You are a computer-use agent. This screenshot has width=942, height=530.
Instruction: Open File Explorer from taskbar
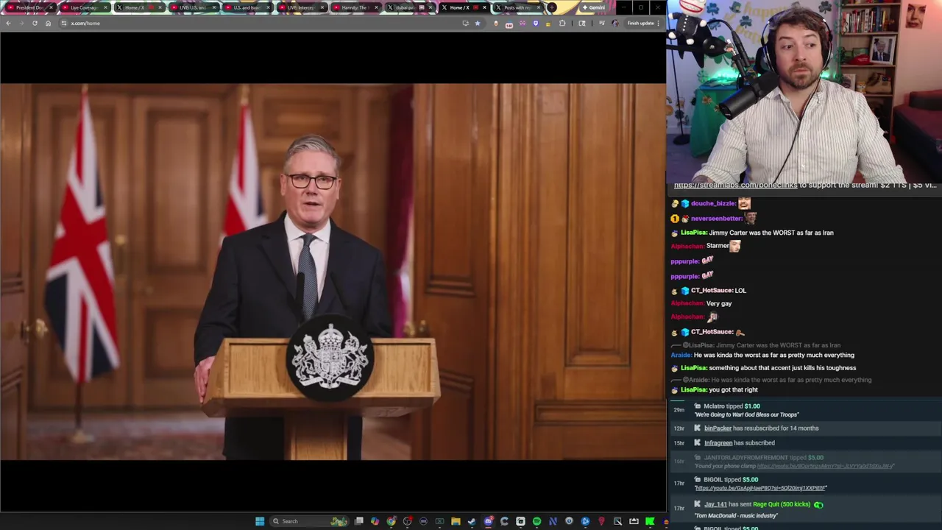point(456,521)
